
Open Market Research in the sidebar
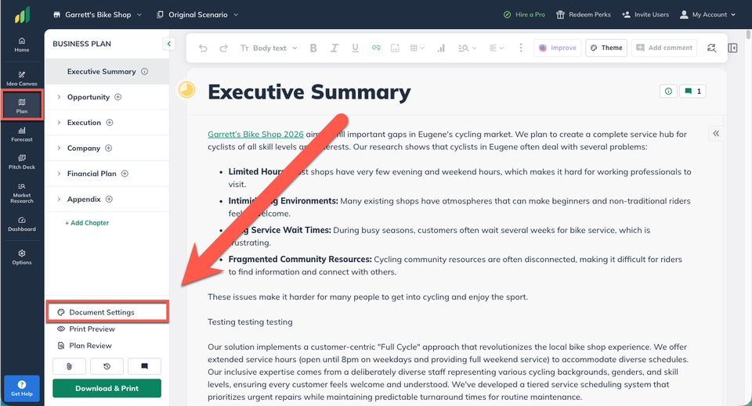22,193
